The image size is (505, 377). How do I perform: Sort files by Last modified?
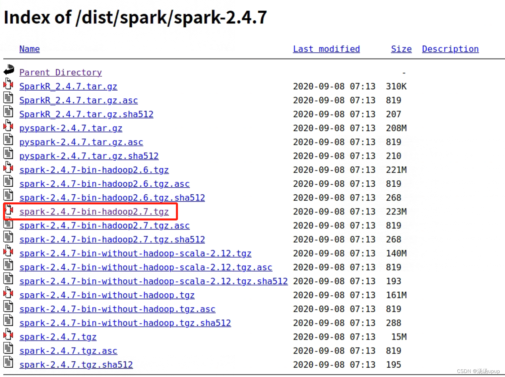point(326,49)
